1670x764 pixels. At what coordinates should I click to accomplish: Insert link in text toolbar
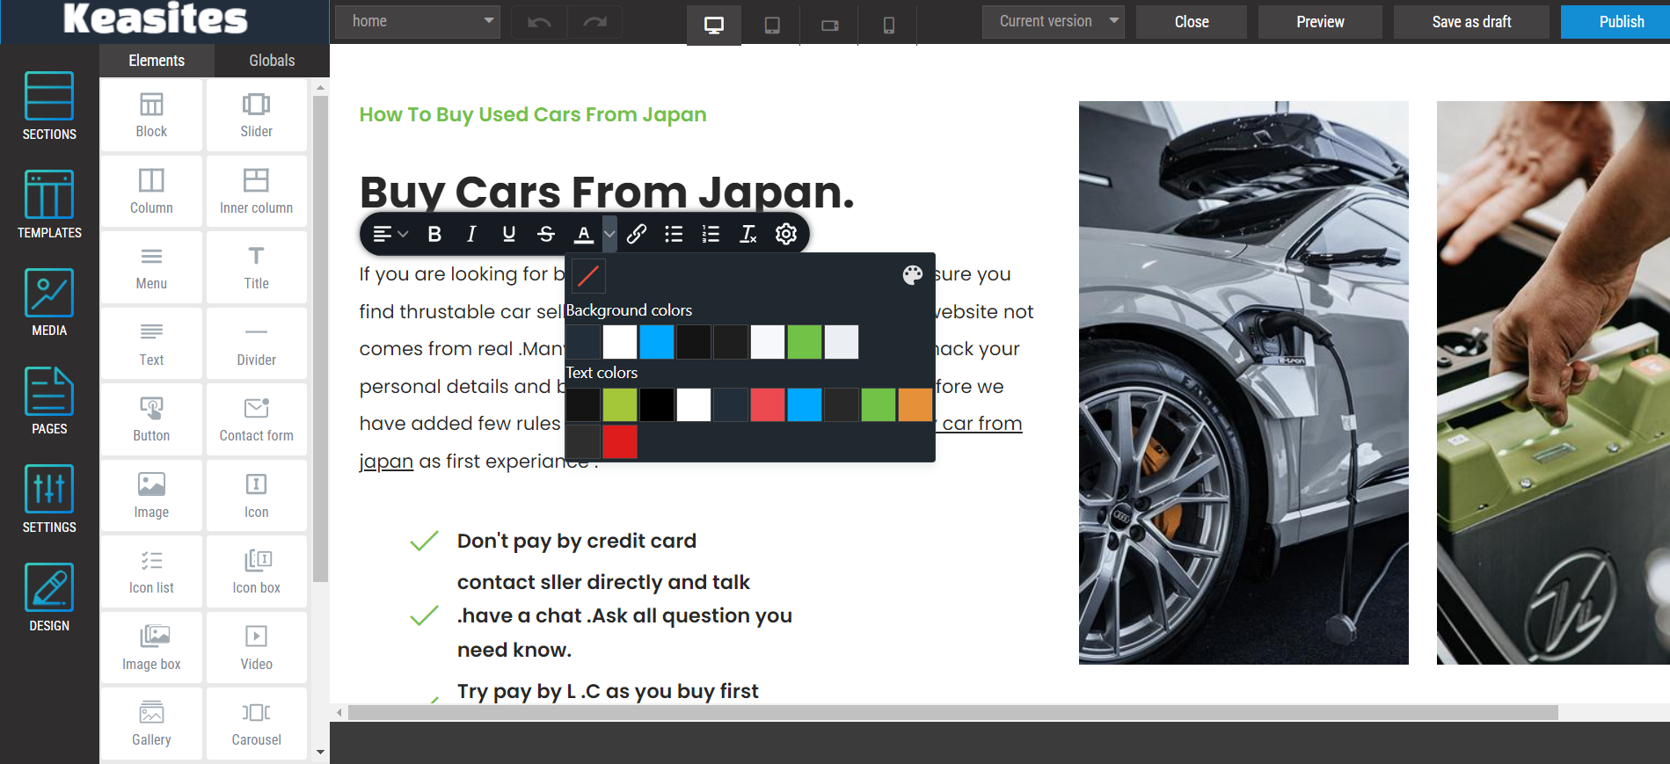[x=637, y=234]
